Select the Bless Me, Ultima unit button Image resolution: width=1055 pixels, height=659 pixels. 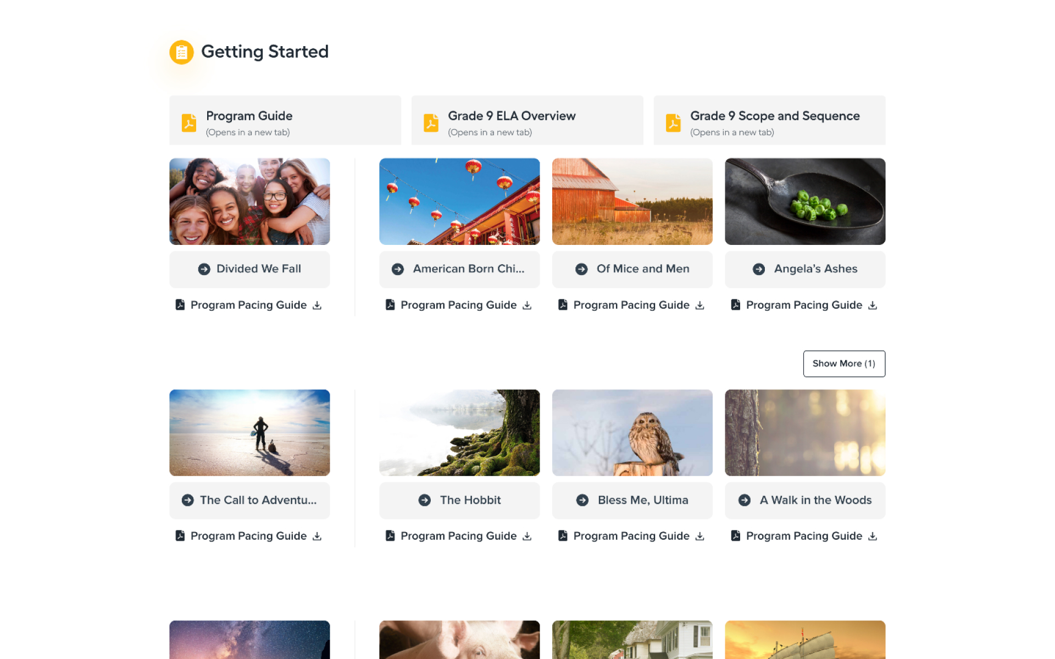[632, 501]
